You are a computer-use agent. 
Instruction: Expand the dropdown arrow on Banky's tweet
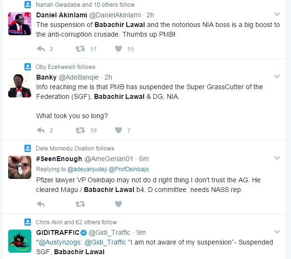click(x=277, y=76)
